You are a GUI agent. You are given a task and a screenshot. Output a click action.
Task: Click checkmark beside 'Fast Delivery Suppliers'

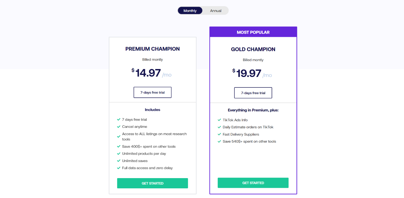219,134
